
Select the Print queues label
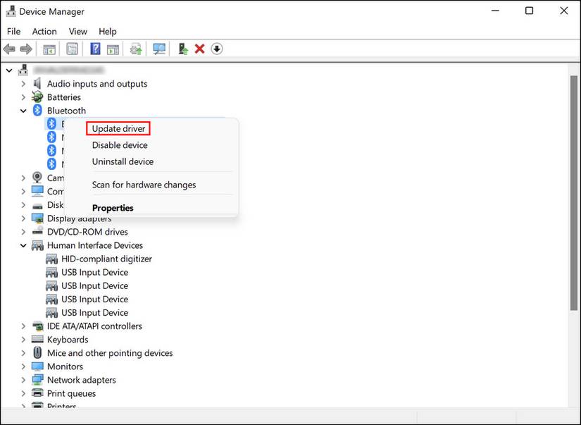pos(72,393)
